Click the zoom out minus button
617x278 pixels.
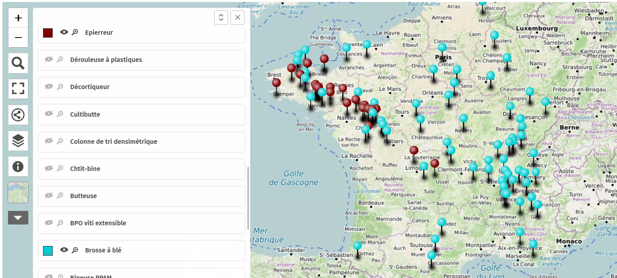tap(18, 38)
